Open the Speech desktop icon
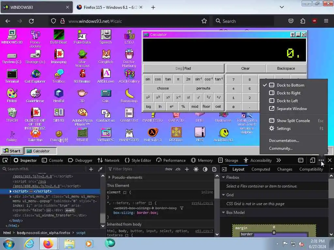 [x=106, y=37]
